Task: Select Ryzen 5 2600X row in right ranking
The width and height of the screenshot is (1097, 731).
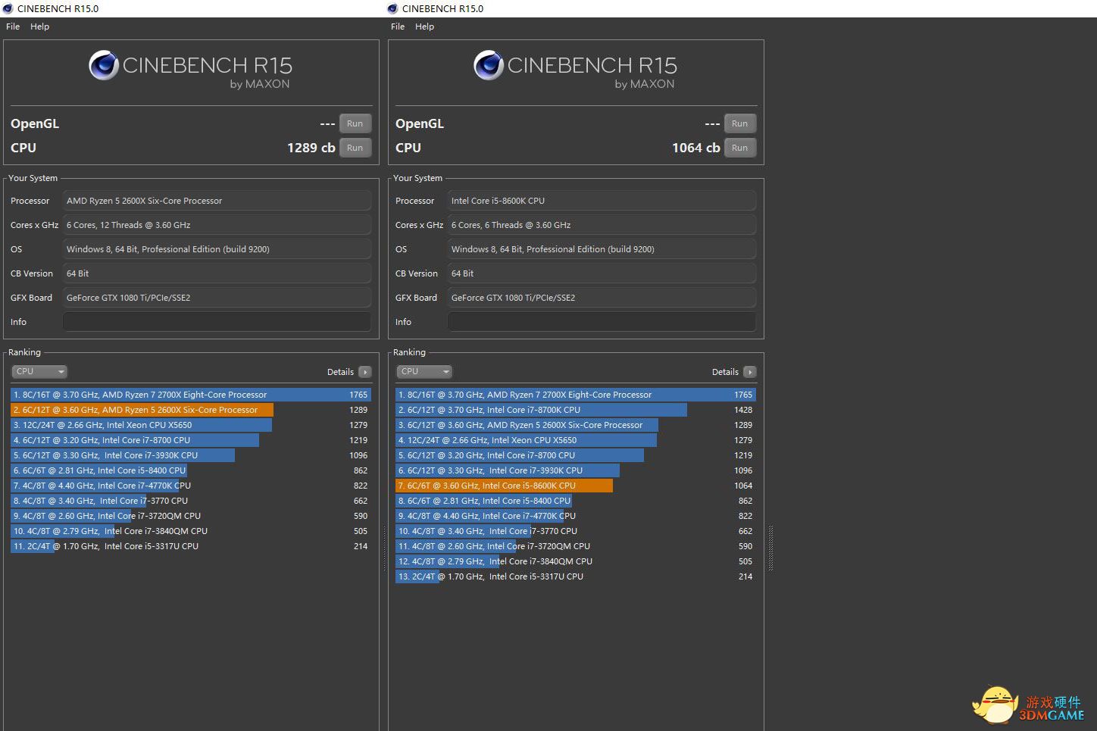Action: (575, 425)
